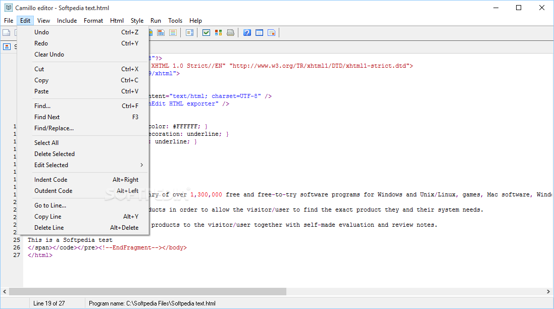Choose Paste from the Edit menu

point(83,91)
